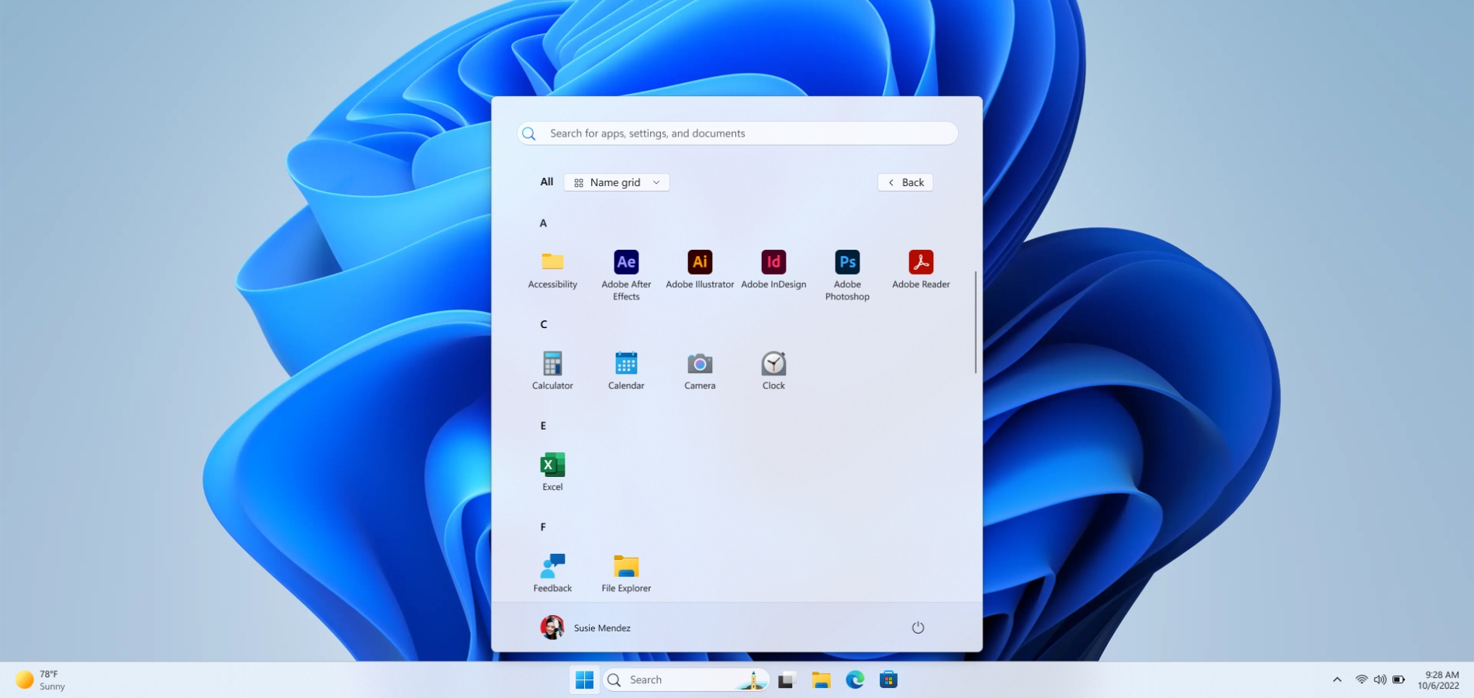Screen dimensions: 1474x698
Task: Click the Windows Start button on taskbar
Action: (584, 680)
